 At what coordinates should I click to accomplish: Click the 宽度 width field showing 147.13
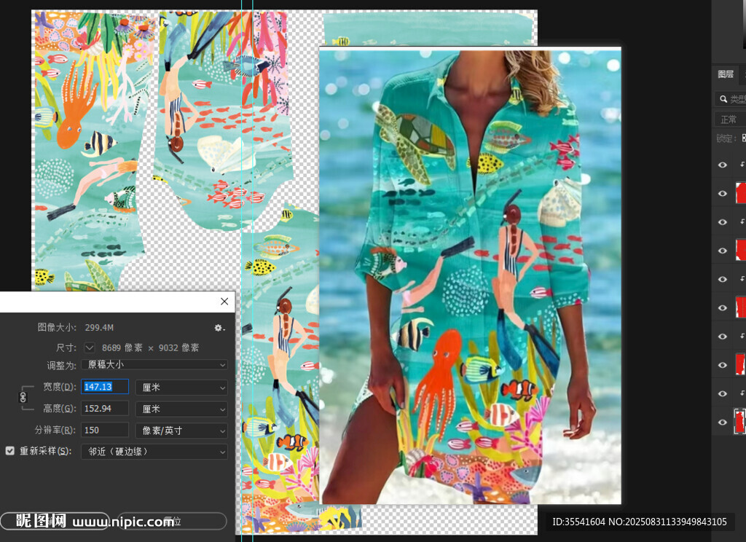coord(105,387)
